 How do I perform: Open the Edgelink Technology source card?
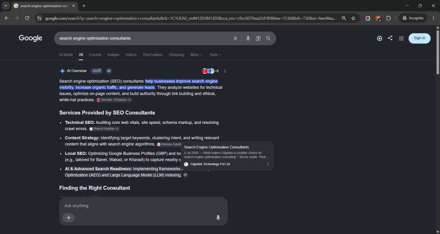[x=227, y=156]
